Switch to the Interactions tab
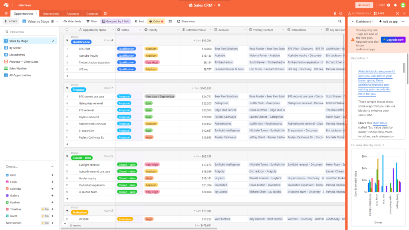Viewport: 409px width, 230px height. [x=51, y=14]
